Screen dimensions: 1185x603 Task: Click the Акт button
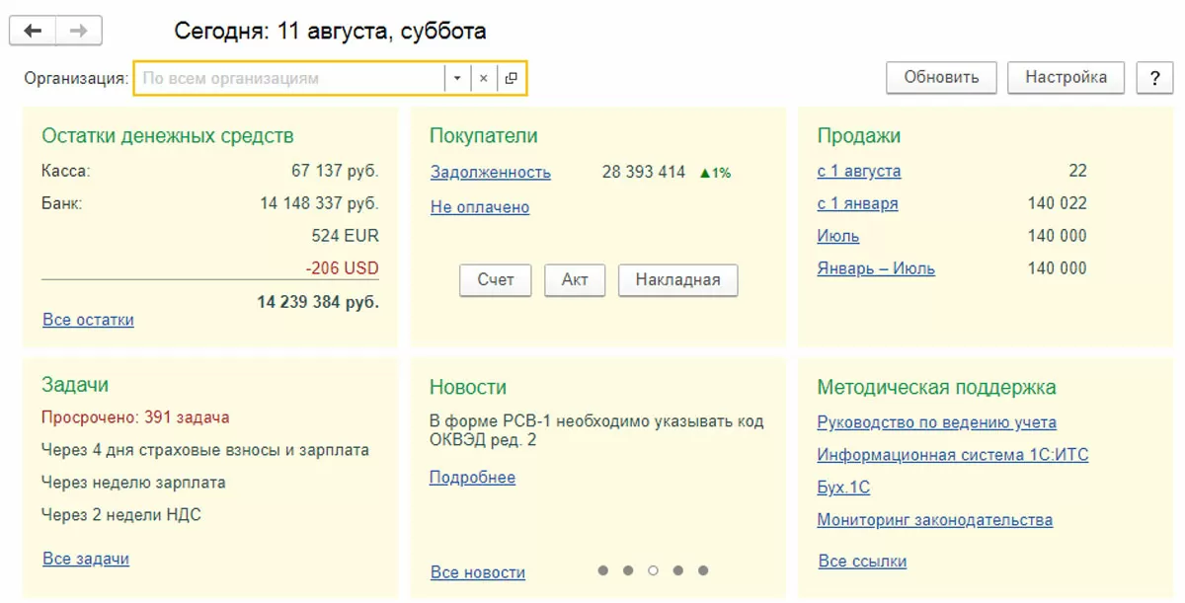click(575, 280)
